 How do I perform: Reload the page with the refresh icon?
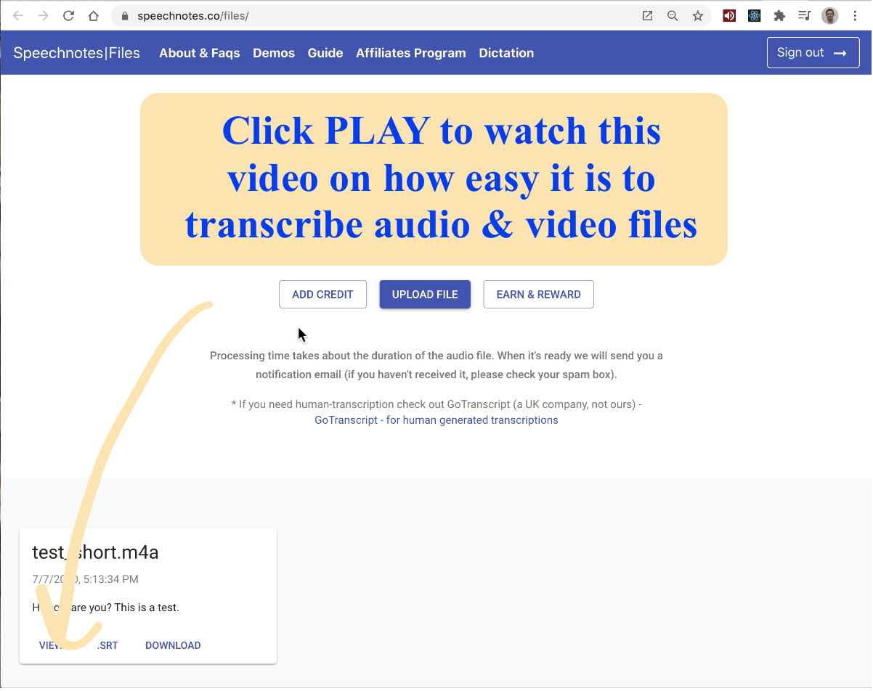68,15
